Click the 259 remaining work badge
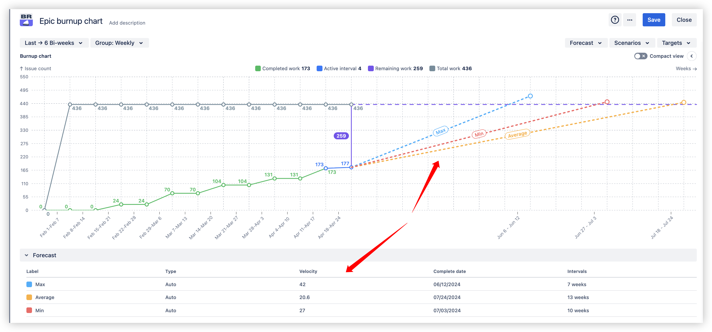712x332 pixels. 341,136
